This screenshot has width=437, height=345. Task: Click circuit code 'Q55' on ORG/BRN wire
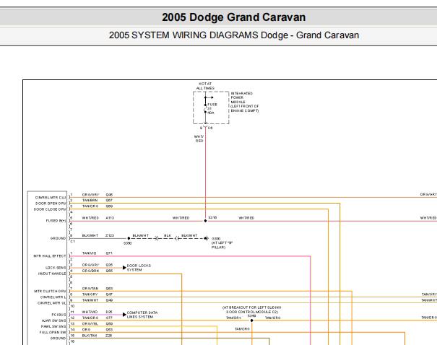coord(109,271)
